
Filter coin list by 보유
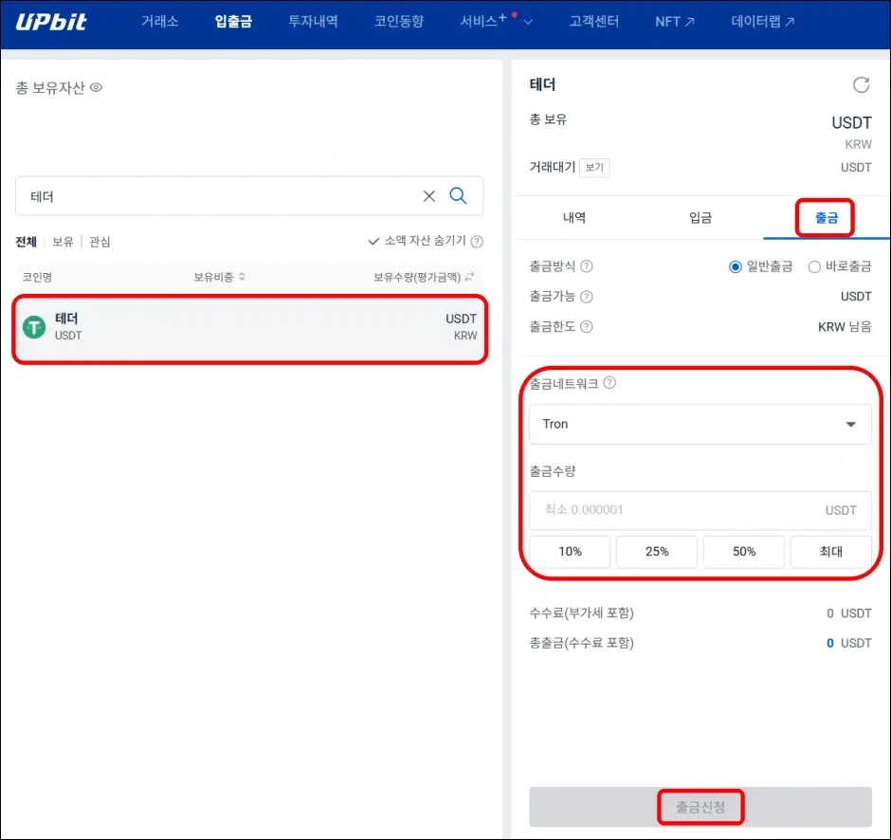(x=64, y=242)
